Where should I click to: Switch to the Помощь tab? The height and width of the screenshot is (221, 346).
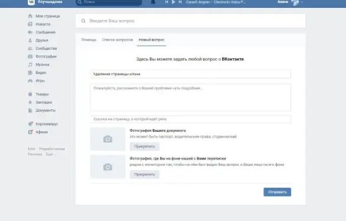[x=89, y=40]
